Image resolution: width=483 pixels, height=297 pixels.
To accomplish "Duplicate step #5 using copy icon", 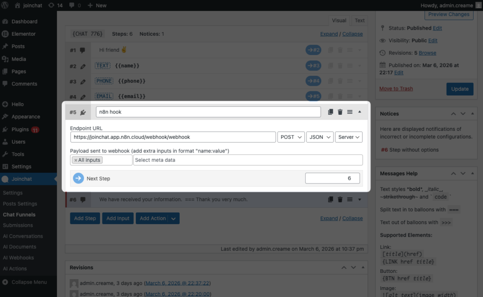I will click(330, 112).
